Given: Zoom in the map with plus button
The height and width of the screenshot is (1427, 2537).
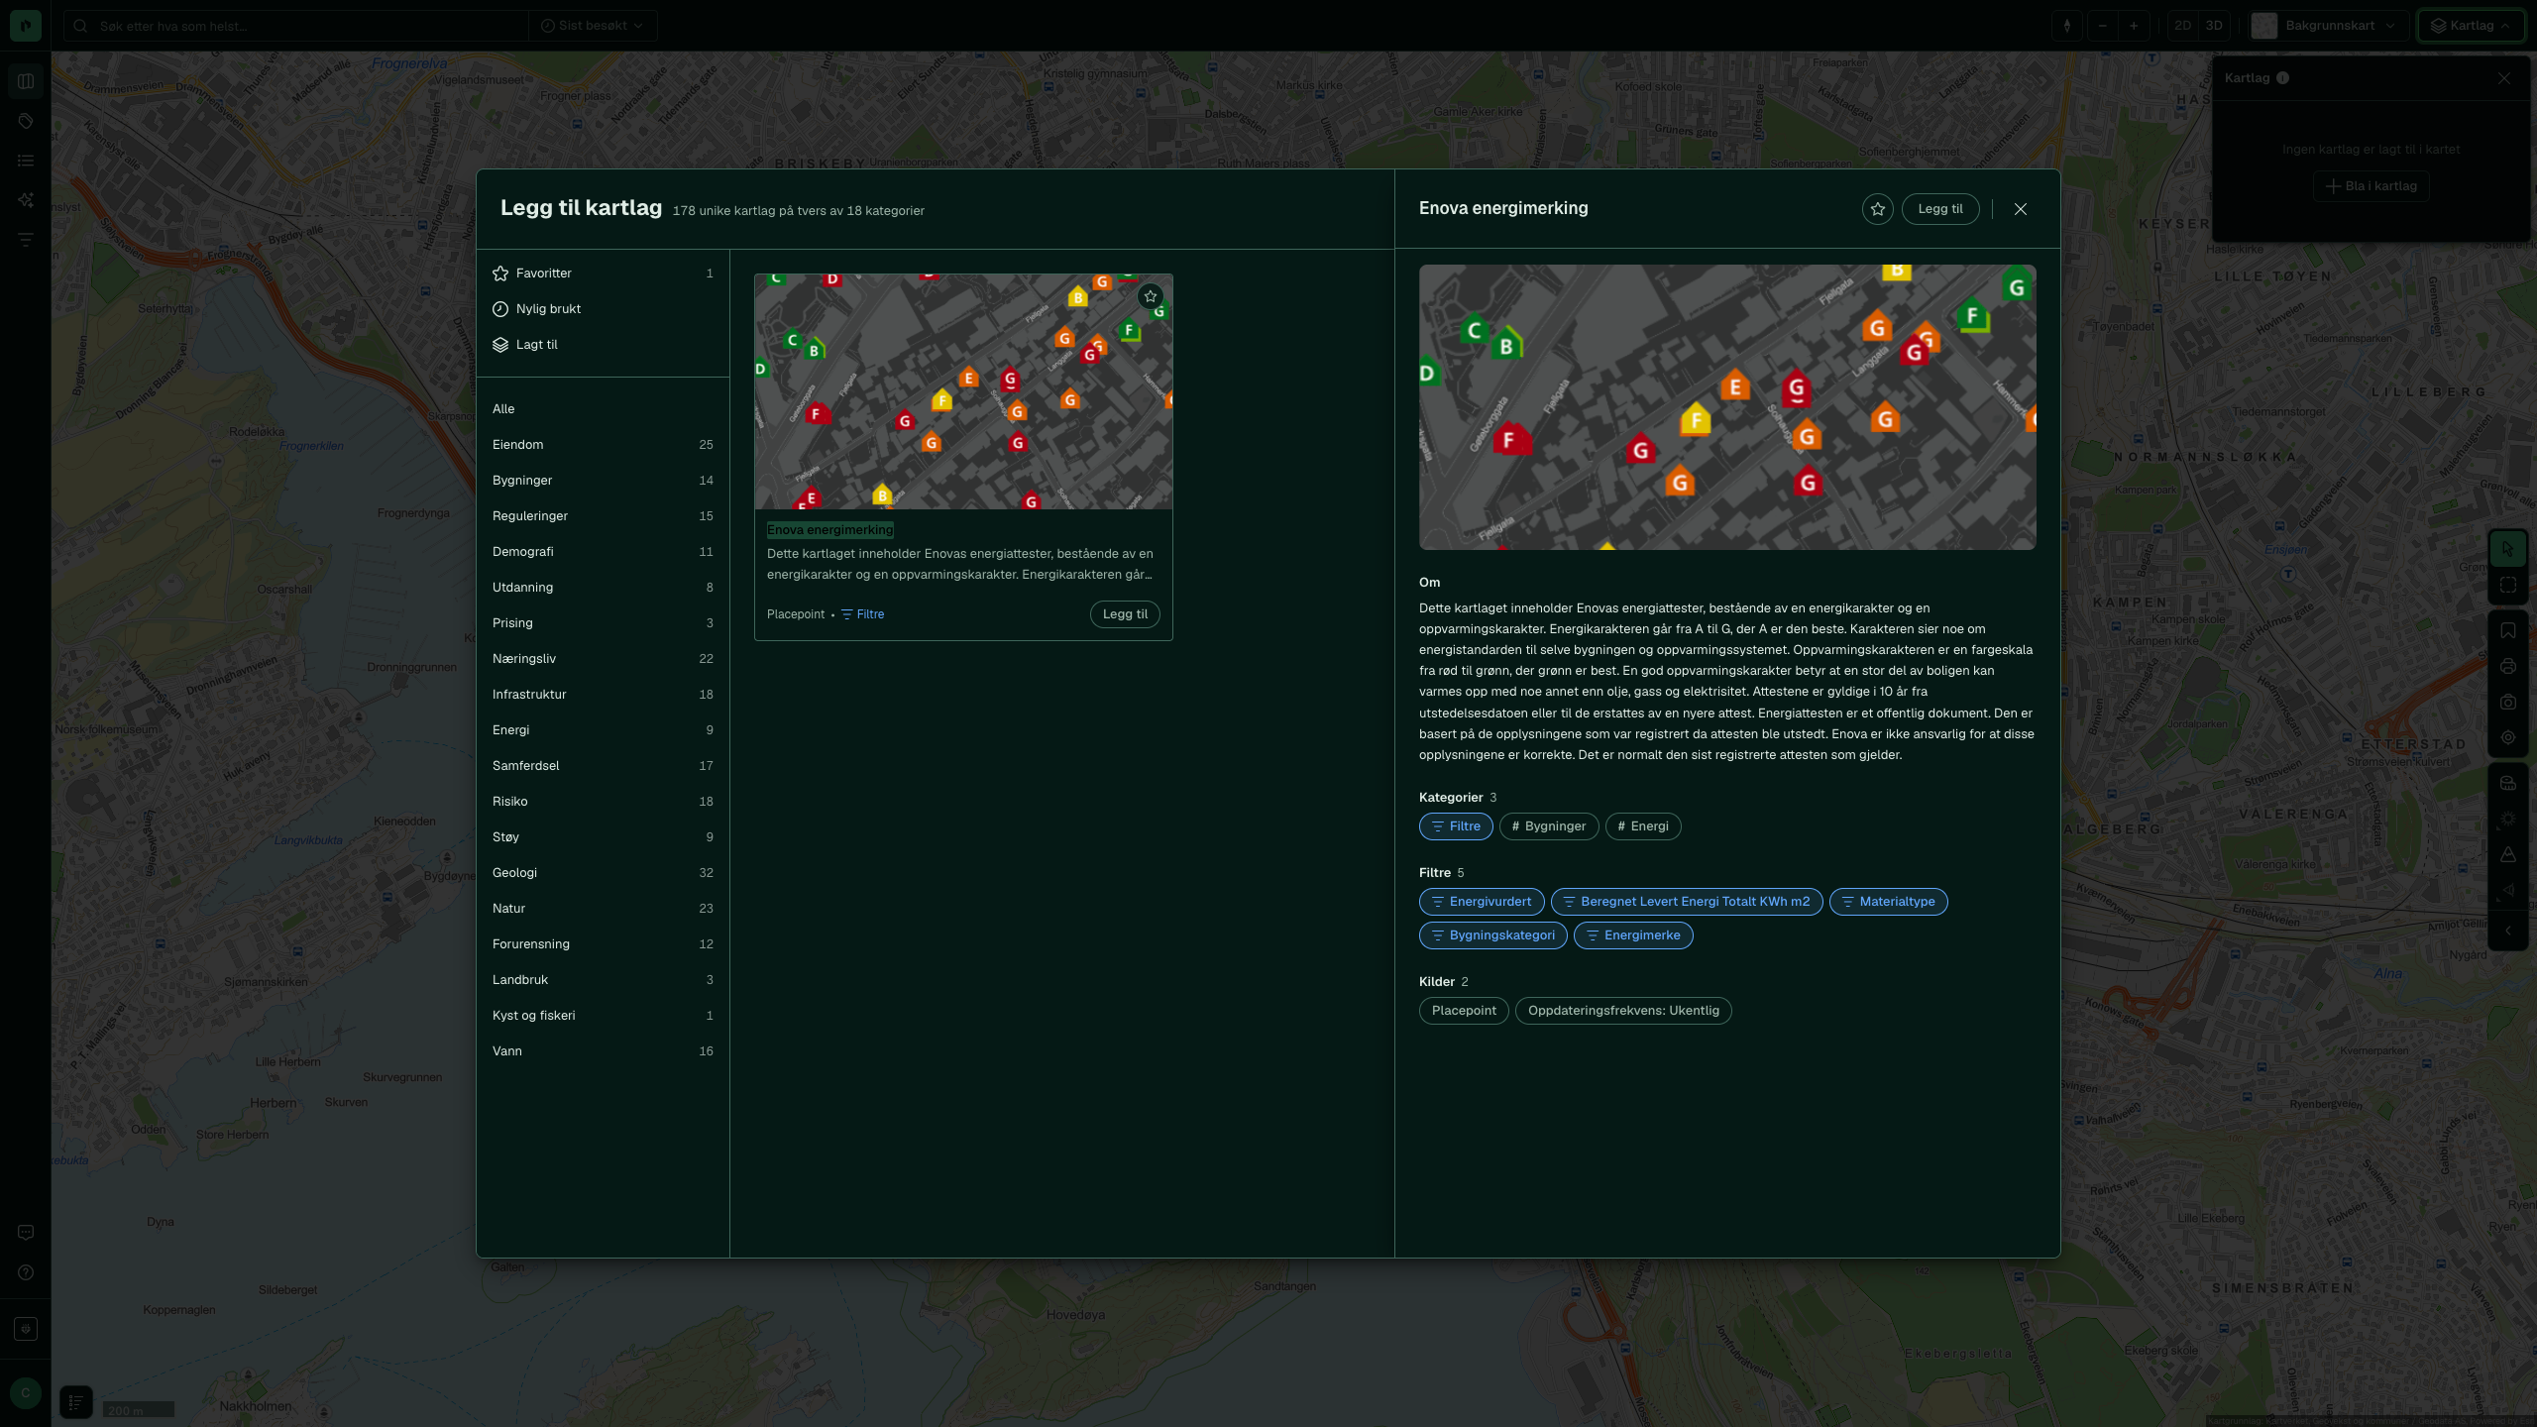Looking at the screenshot, I should (x=2134, y=26).
